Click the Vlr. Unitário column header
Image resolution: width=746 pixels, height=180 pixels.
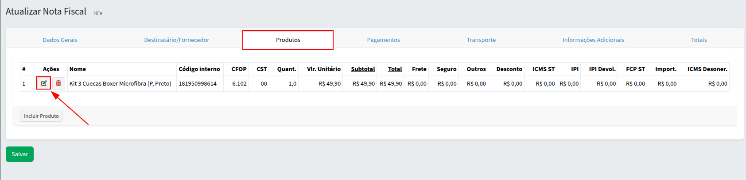point(323,69)
